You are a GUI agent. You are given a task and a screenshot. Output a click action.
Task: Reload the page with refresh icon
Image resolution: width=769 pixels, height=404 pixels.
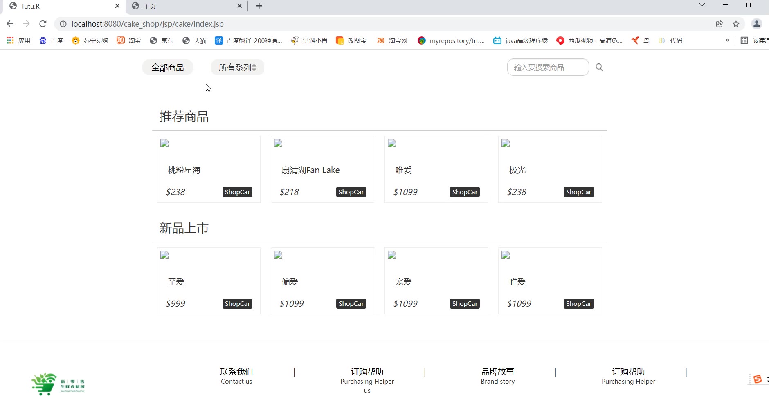pyautogui.click(x=43, y=24)
